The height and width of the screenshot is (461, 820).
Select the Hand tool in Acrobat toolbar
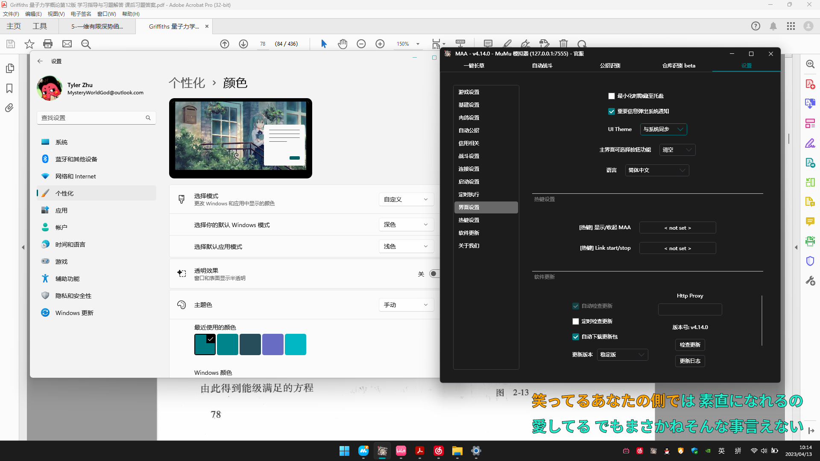click(343, 44)
